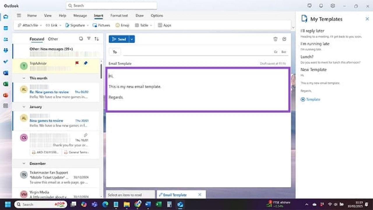
Task: Unpin the TripAdvisor message
Action: 85,63
